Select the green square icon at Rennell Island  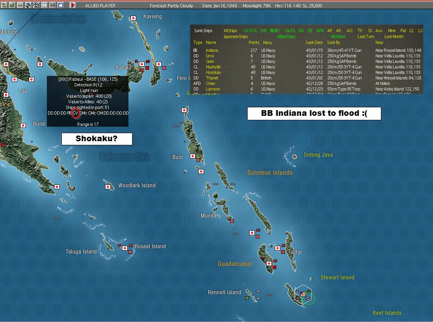click(247, 298)
